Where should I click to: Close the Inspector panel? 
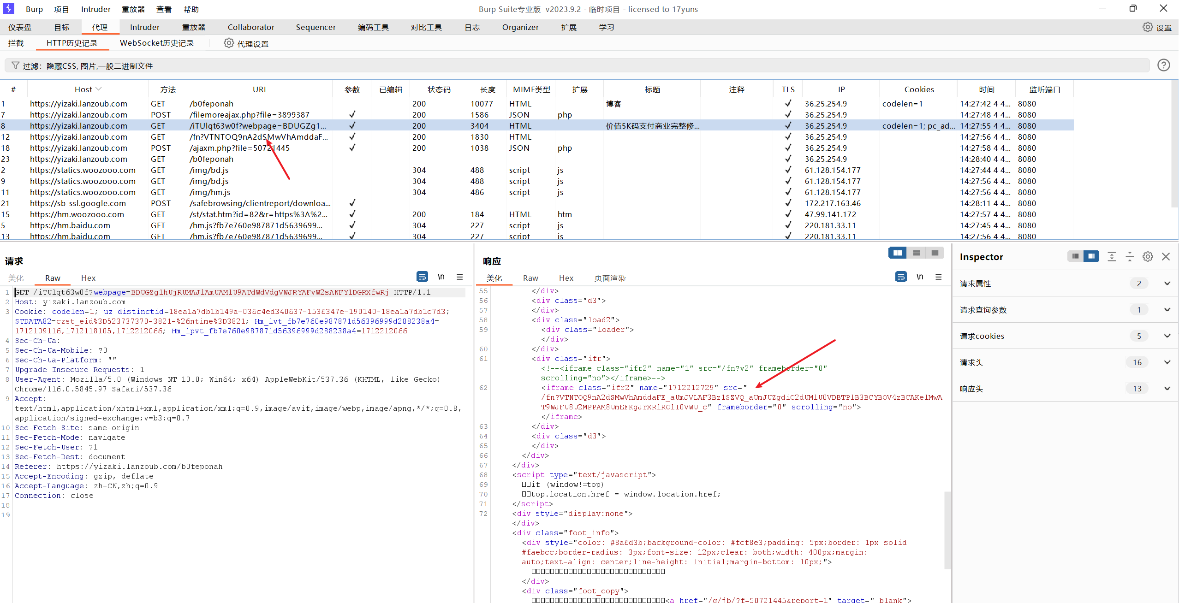click(1166, 257)
